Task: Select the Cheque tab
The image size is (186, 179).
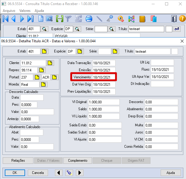Action: [x=107, y=161]
